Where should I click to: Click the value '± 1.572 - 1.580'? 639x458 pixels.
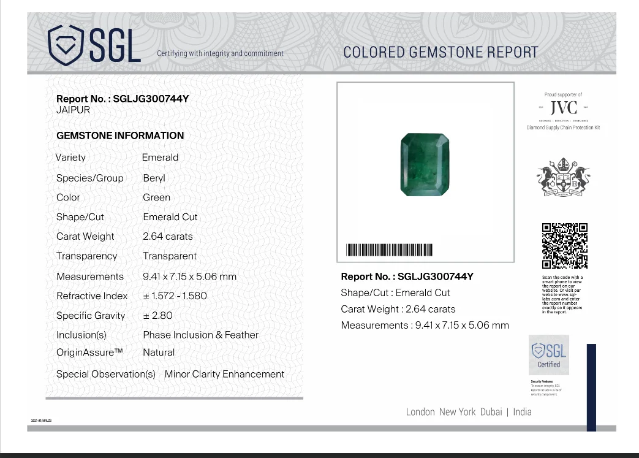coord(175,296)
